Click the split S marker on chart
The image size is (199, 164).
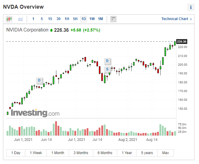(x=107, y=69)
